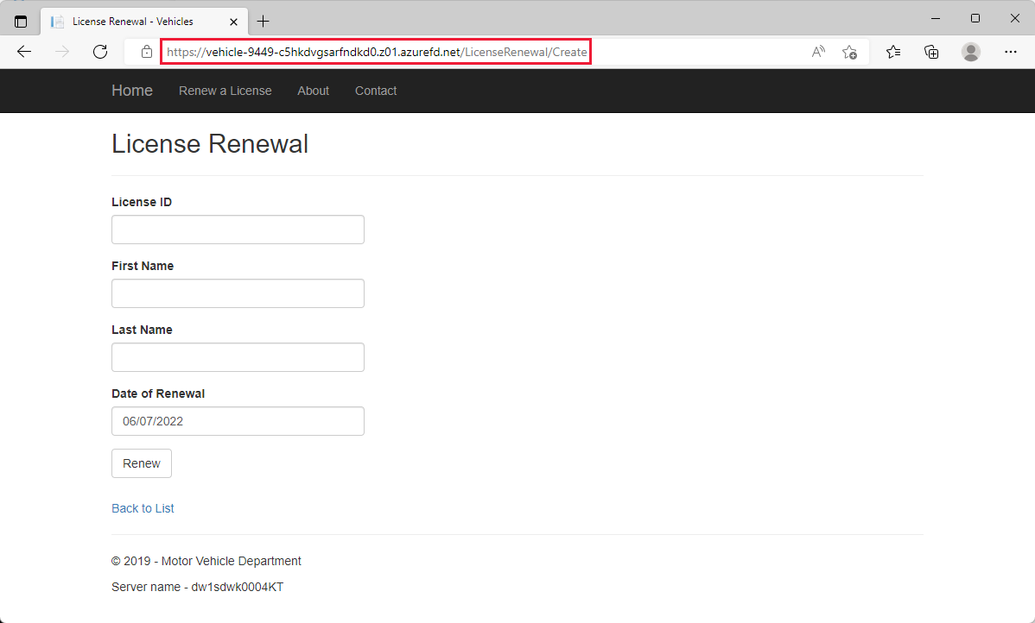Open the tab actions menu icon
This screenshot has height=623, width=1035.
[21, 22]
